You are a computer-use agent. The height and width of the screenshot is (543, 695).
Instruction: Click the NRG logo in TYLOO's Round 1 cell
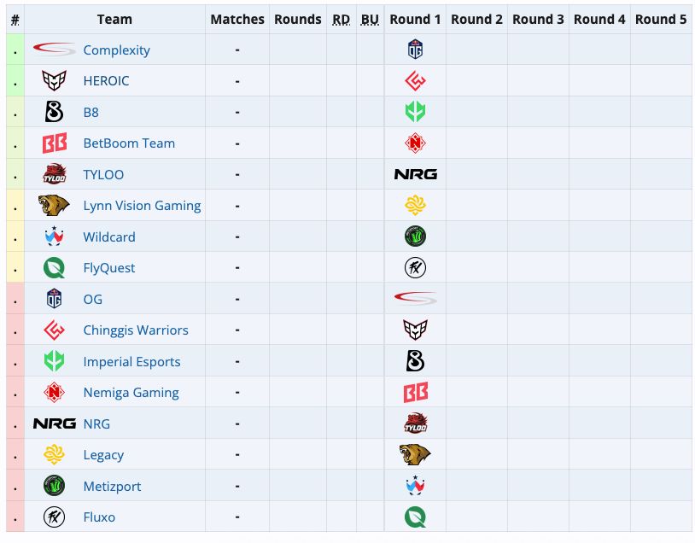(x=415, y=174)
